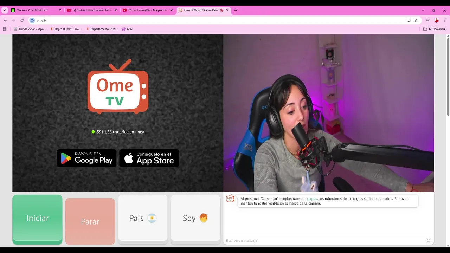This screenshot has width=450, height=253.
Task: Click the 391.136 usuarios en línea text
Action: (x=120, y=132)
